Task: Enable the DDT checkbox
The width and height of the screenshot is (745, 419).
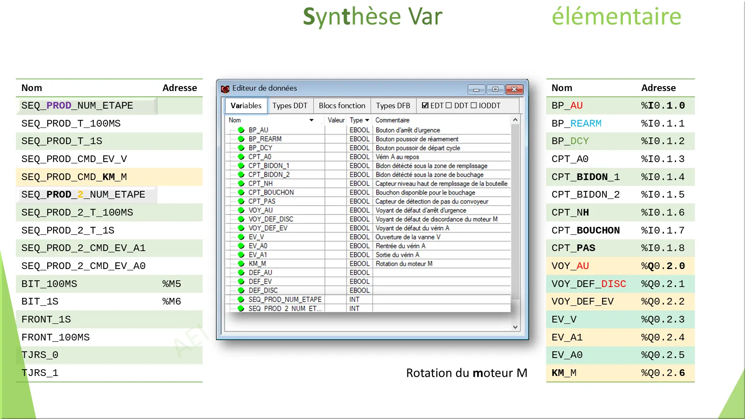Action: [x=448, y=105]
